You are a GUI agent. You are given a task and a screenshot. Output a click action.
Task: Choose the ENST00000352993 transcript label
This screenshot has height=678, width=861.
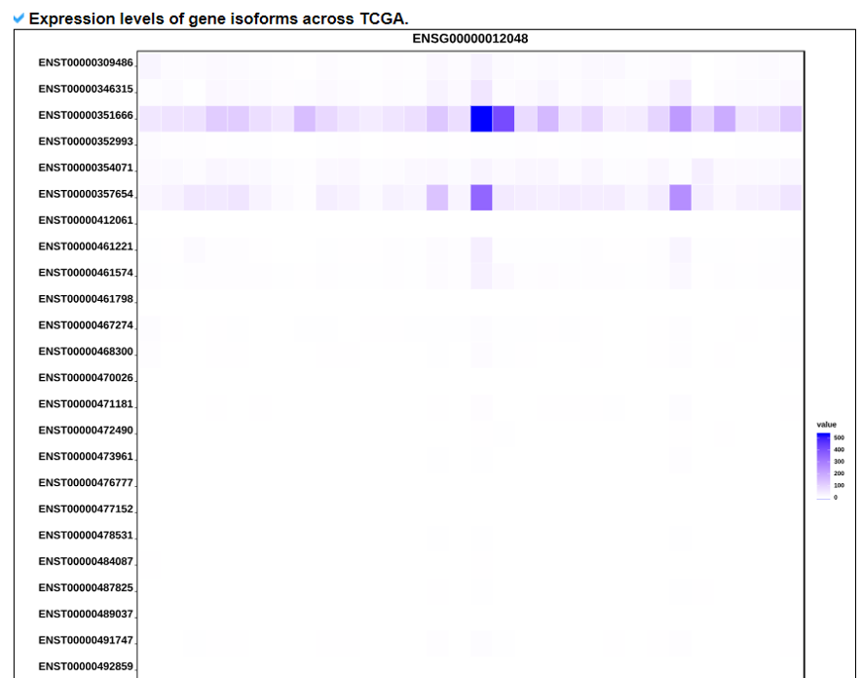[x=86, y=141]
